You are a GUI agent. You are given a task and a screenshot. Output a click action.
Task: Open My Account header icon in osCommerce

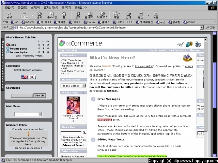[181, 44]
